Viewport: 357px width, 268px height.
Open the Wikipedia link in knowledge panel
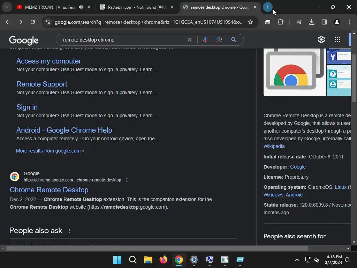tap(274, 146)
